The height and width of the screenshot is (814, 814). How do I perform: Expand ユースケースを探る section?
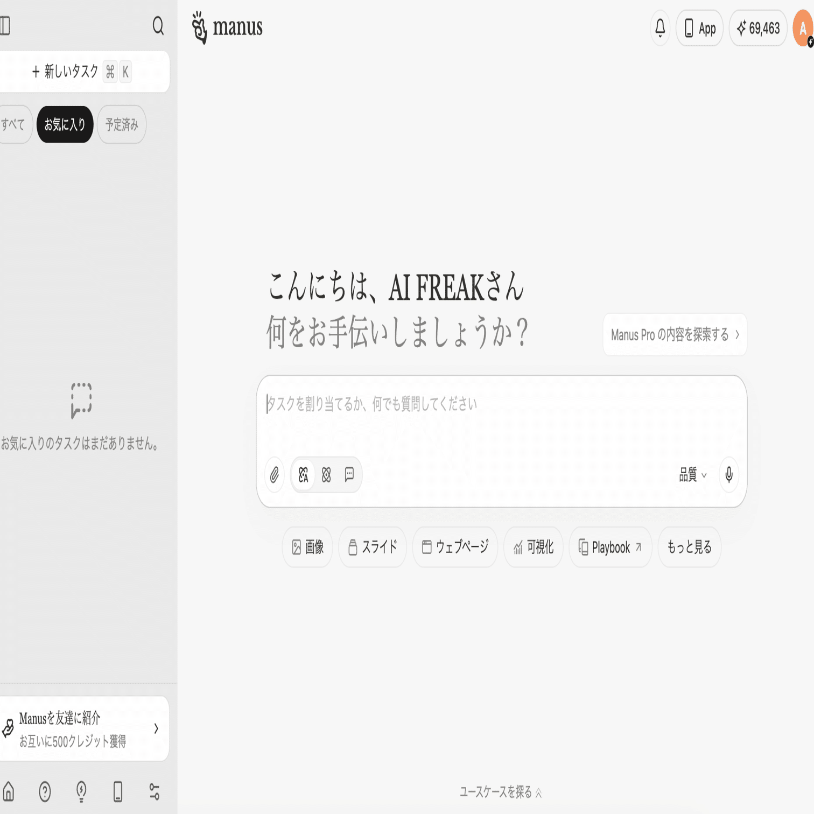pyautogui.click(x=501, y=792)
